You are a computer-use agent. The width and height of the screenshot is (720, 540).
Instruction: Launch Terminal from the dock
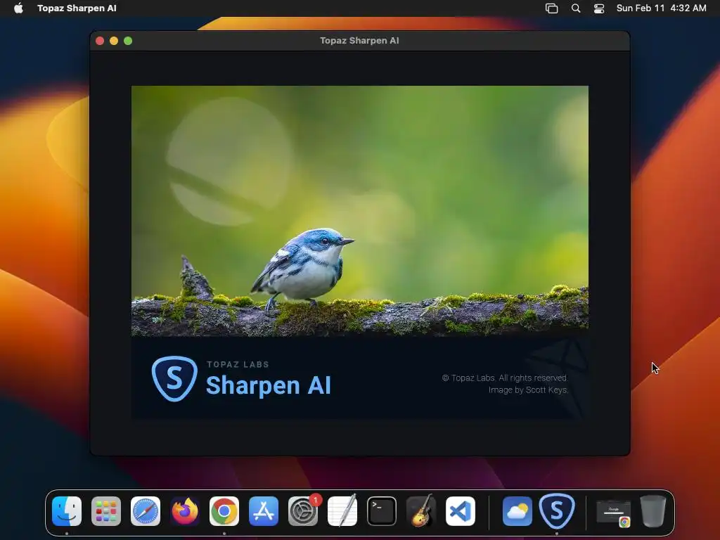click(x=382, y=511)
